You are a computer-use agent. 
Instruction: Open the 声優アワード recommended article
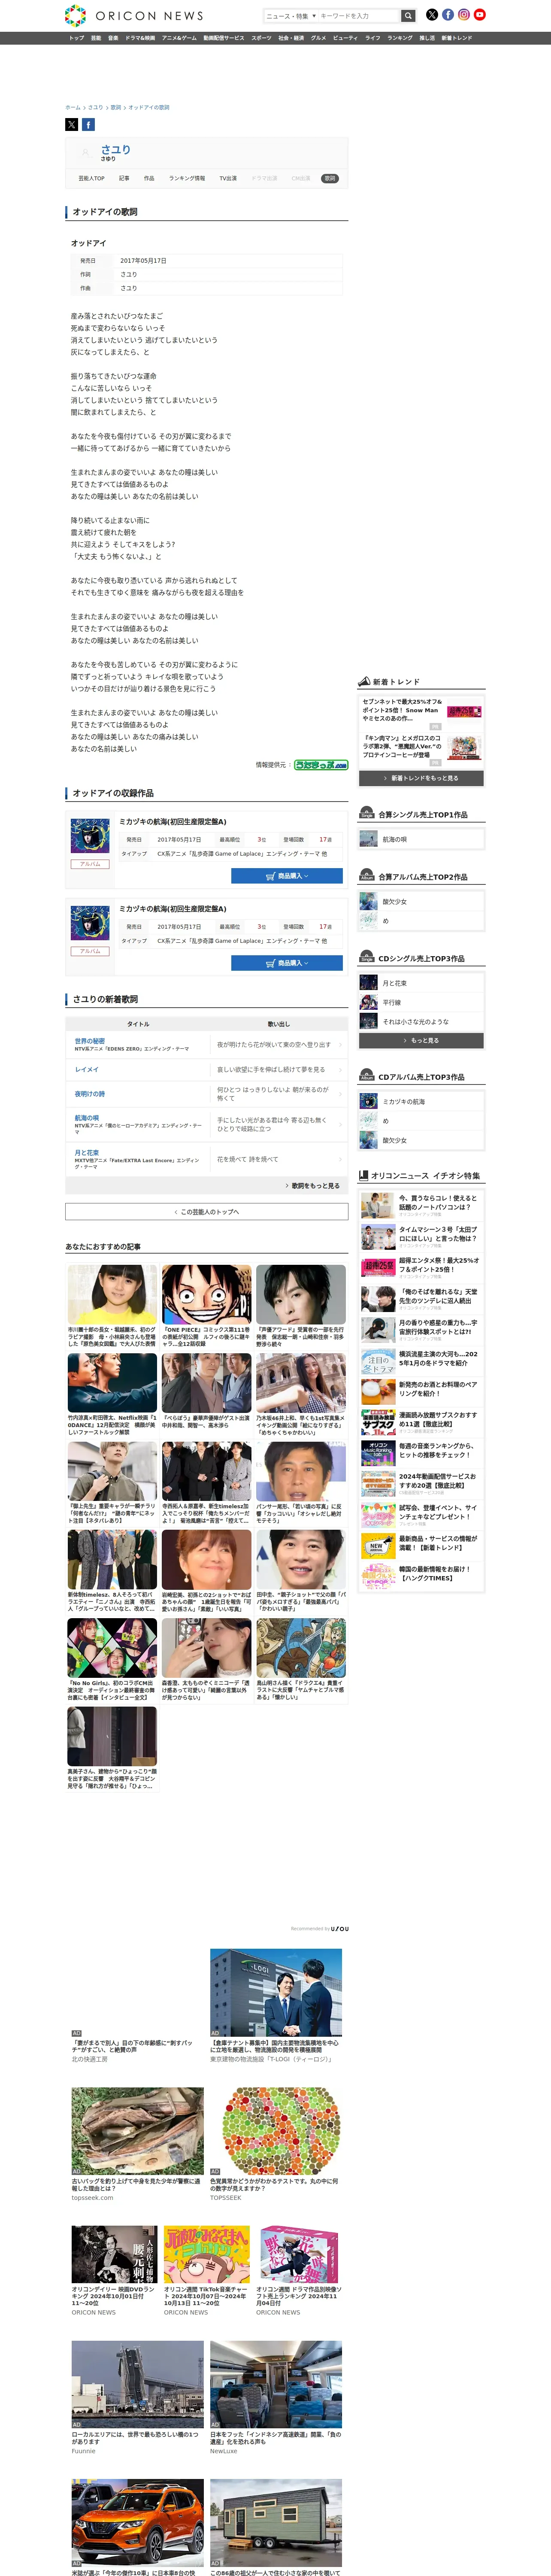coord(301,1305)
